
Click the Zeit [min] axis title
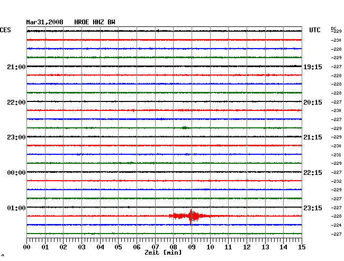(x=163, y=253)
